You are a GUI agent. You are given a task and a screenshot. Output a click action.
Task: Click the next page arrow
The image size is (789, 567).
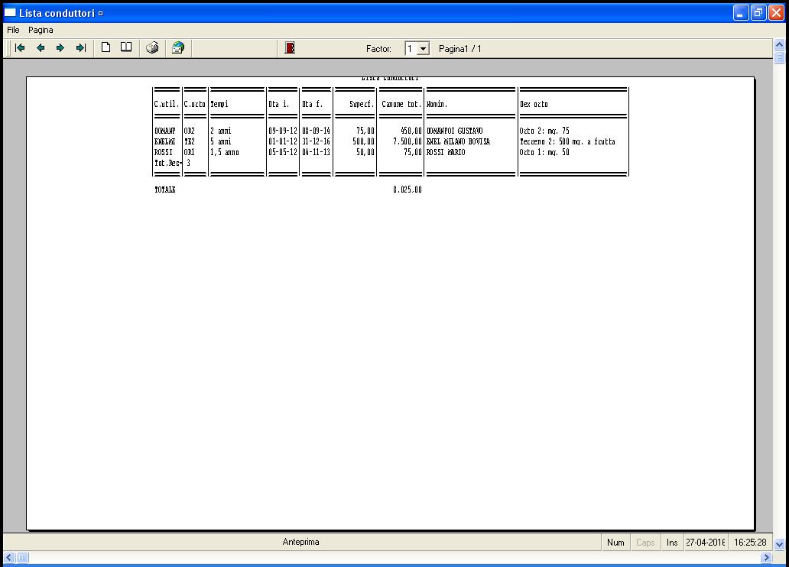(60, 48)
